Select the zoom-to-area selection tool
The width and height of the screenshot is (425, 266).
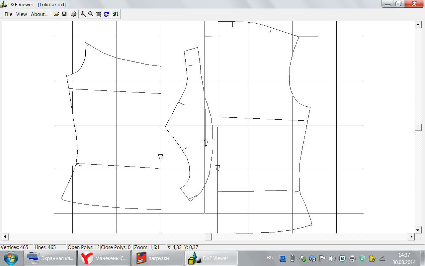(99, 14)
